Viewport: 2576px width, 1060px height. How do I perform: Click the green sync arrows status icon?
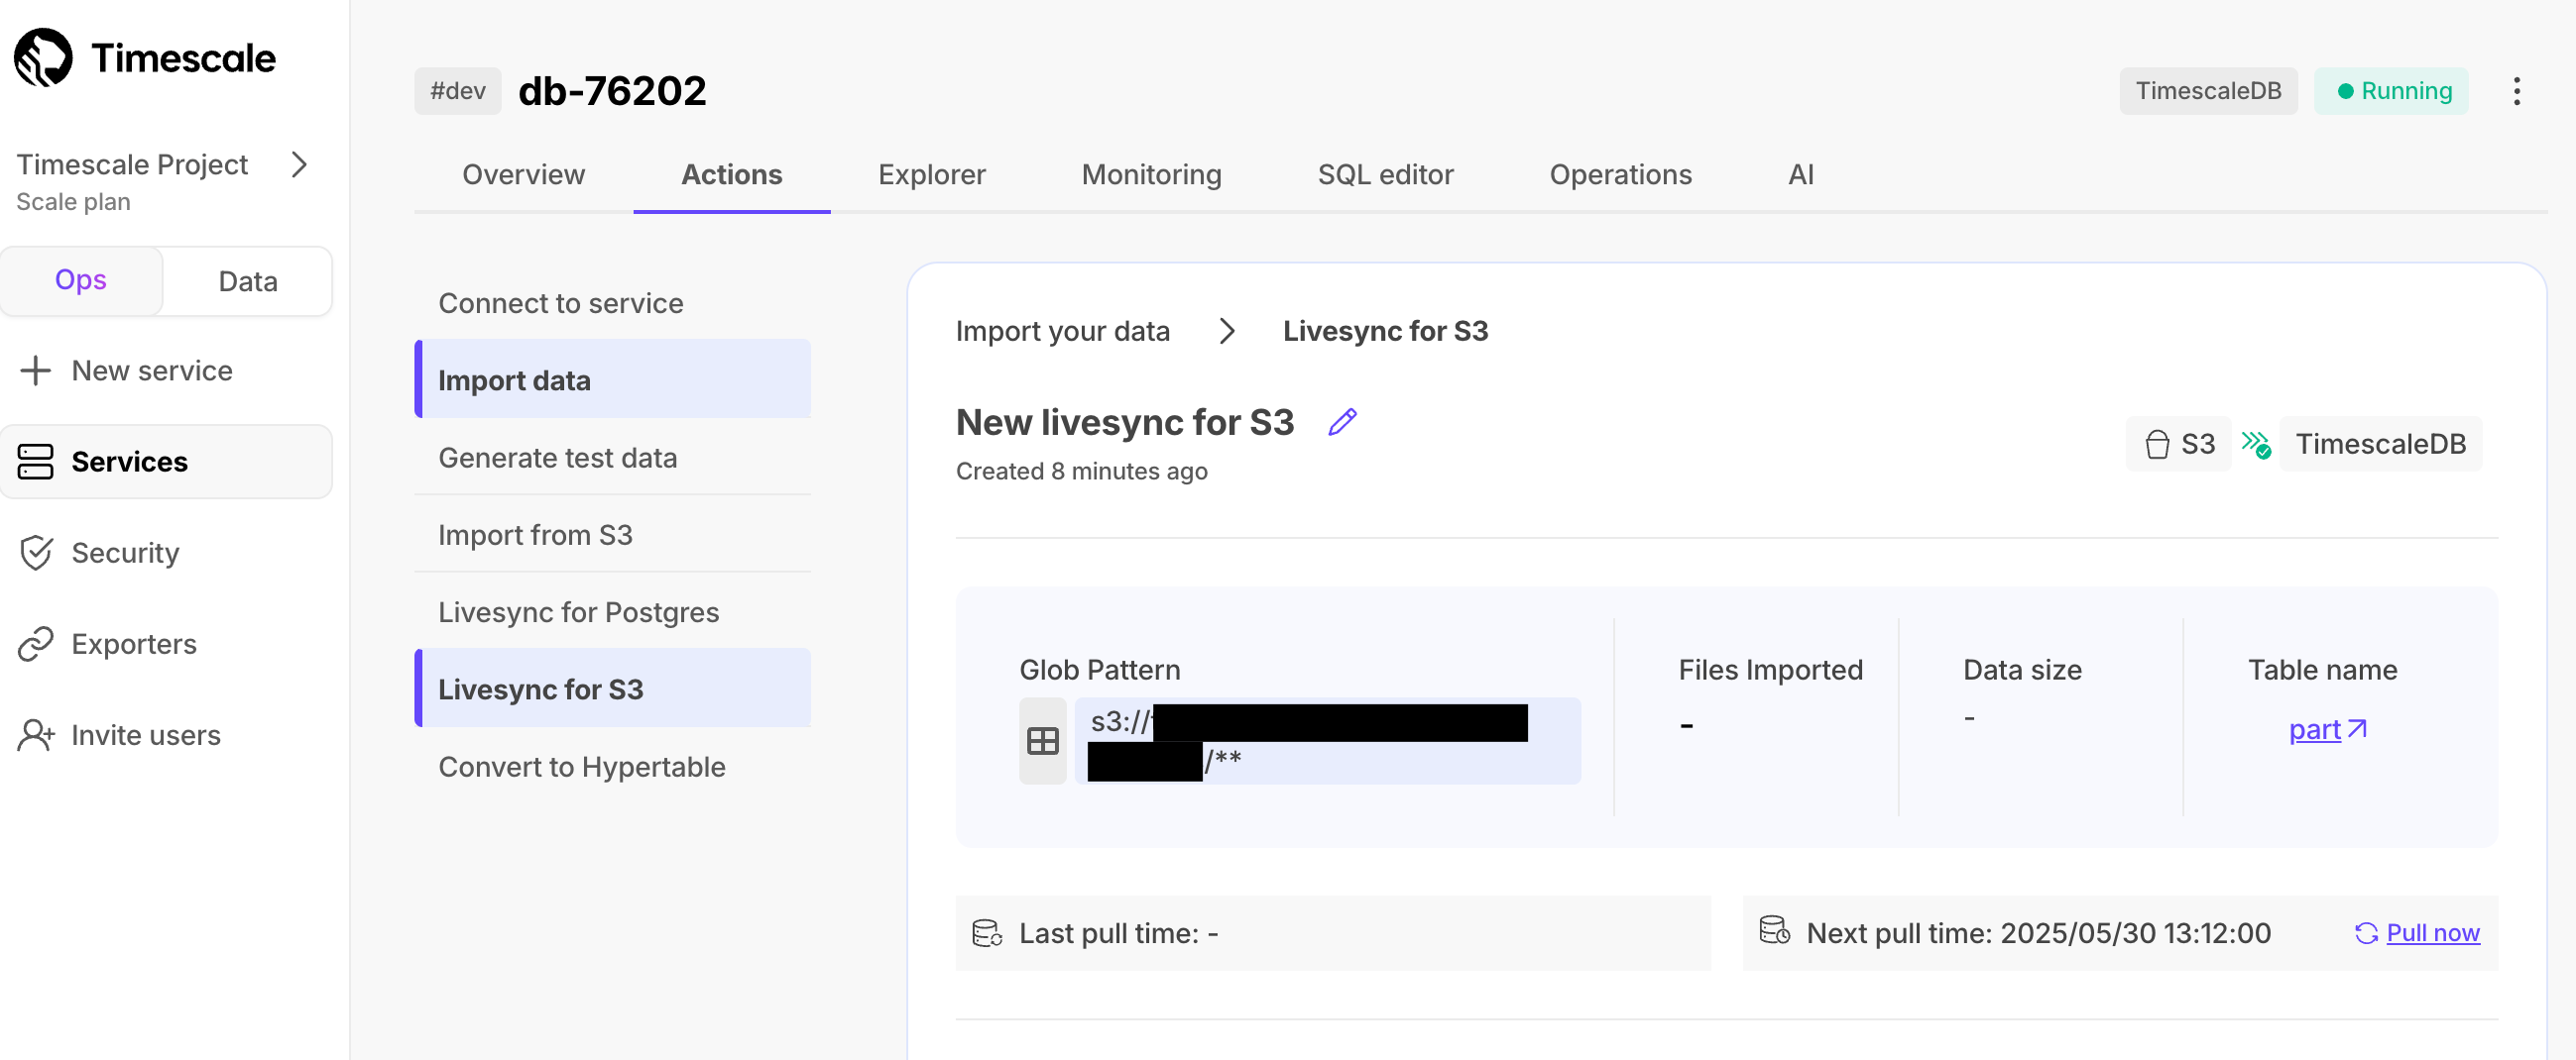click(x=2255, y=444)
